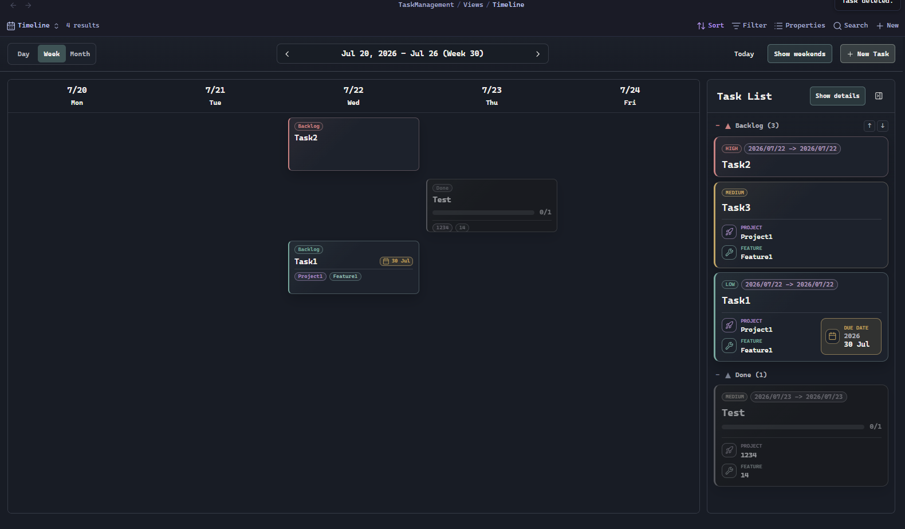Click the 1234 tag on timeline Test card
Viewport: 905px width, 529px height.
(442, 228)
